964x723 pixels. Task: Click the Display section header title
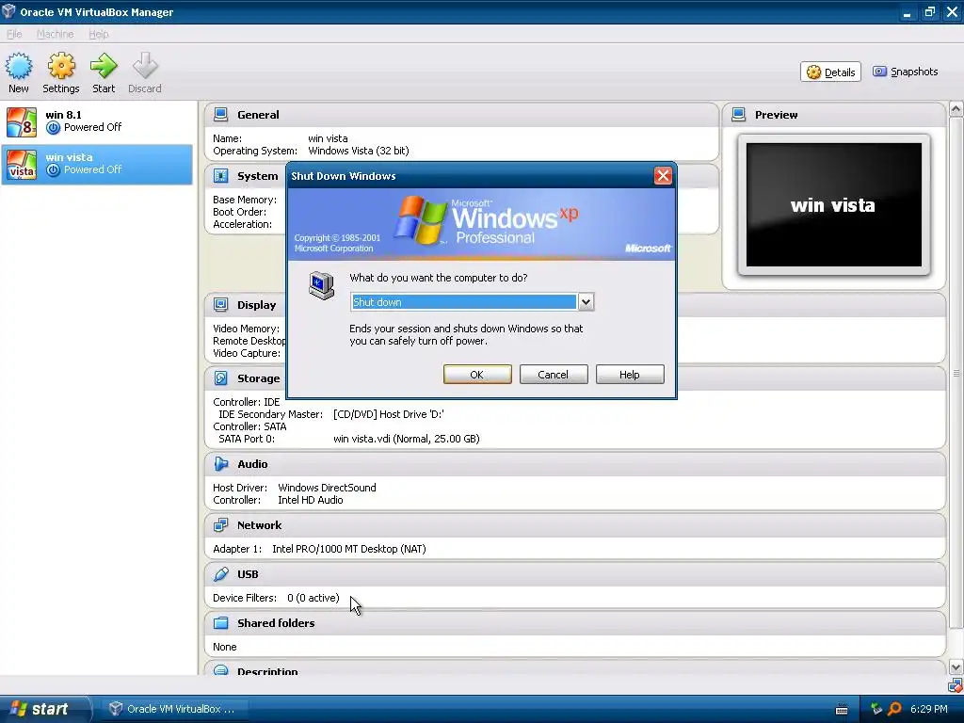pos(256,305)
